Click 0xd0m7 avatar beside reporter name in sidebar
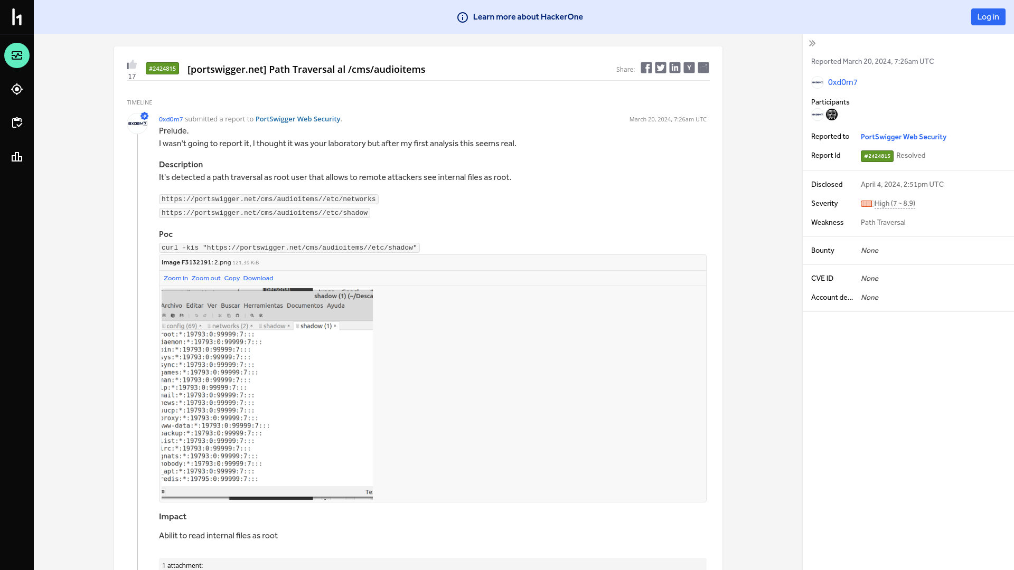The width and height of the screenshot is (1014, 570). (x=818, y=82)
